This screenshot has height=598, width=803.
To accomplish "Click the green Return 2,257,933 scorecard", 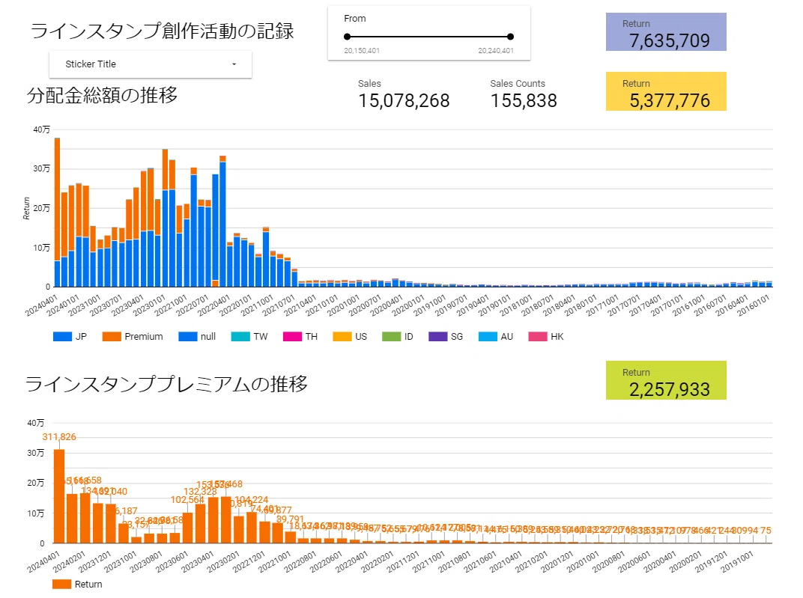I will [x=666, y=380].
